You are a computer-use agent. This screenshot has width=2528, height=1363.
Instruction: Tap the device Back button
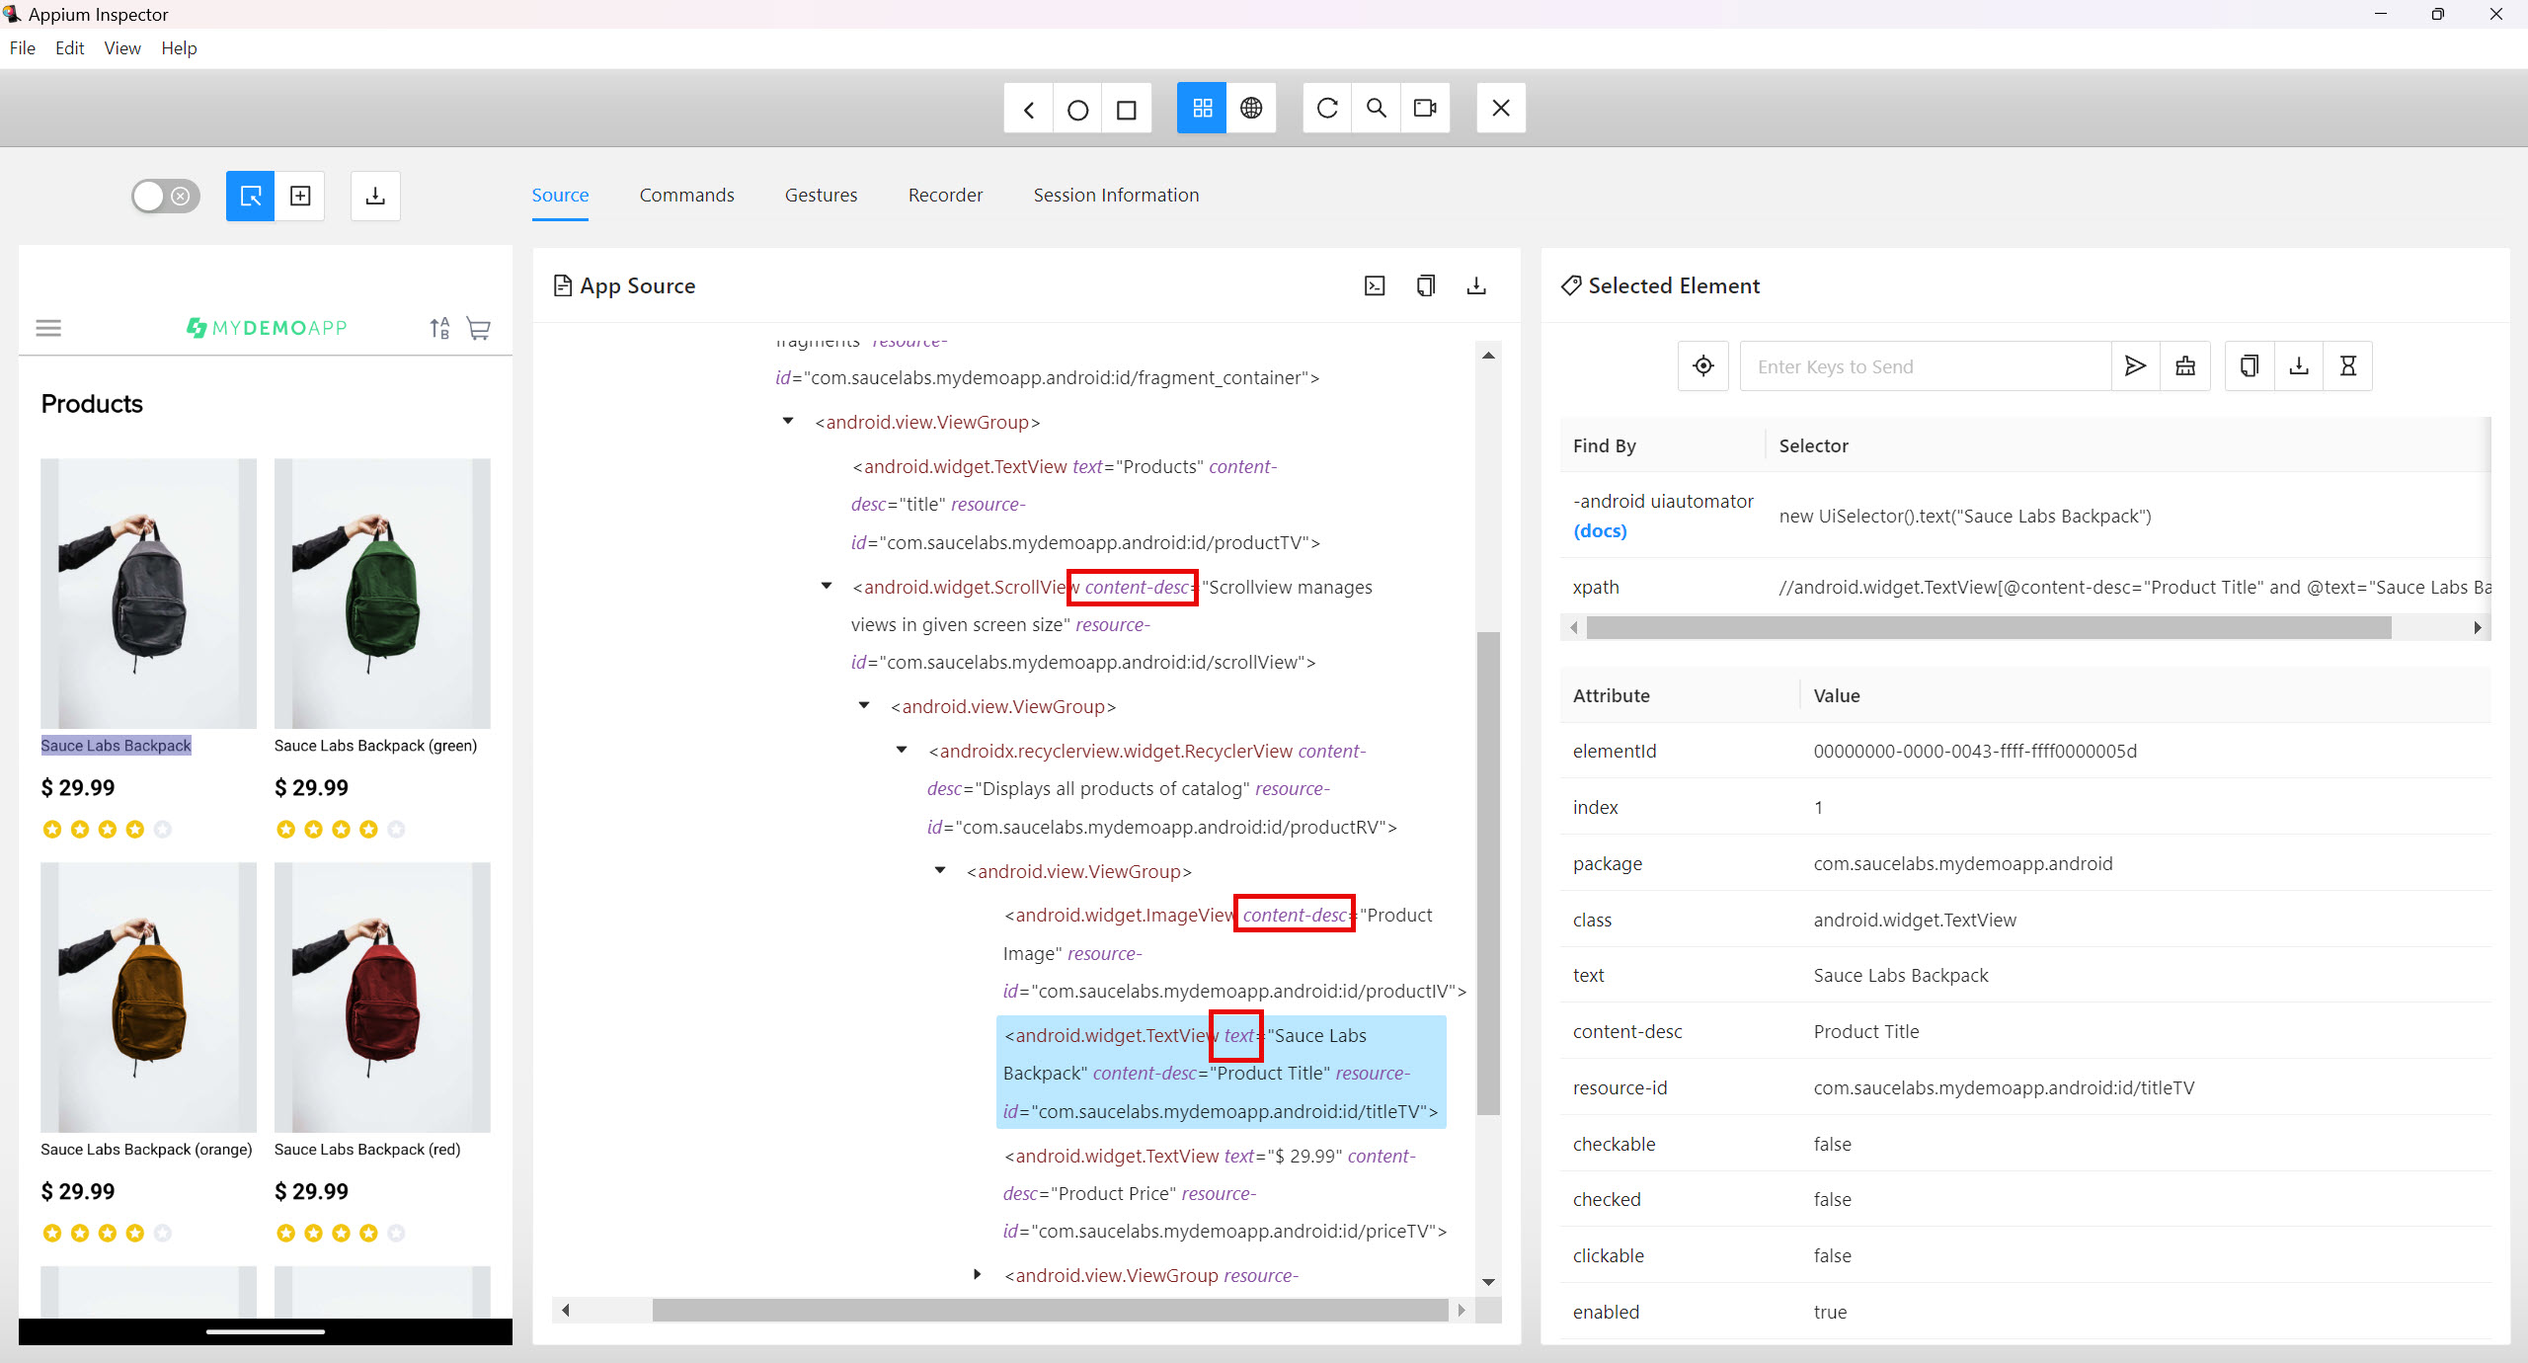tap(1028, 109)
